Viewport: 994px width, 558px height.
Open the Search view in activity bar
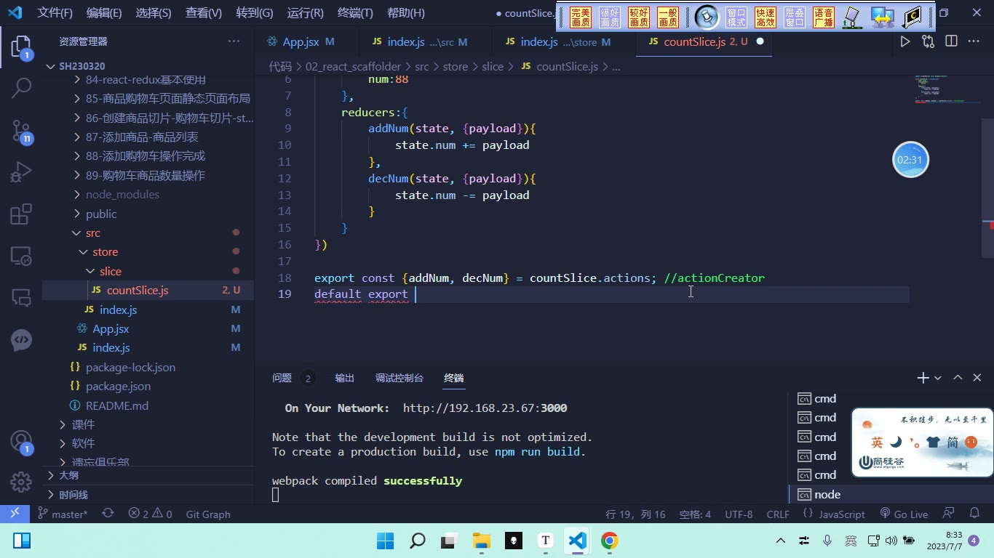(21, 88)
